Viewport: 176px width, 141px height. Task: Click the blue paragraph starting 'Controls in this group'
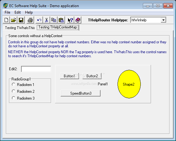(x=87, y=44)
